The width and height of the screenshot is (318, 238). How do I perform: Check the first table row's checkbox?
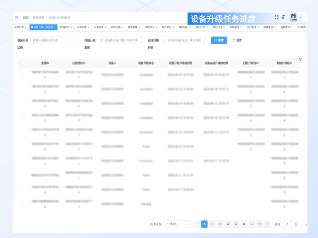pos(23,75)
